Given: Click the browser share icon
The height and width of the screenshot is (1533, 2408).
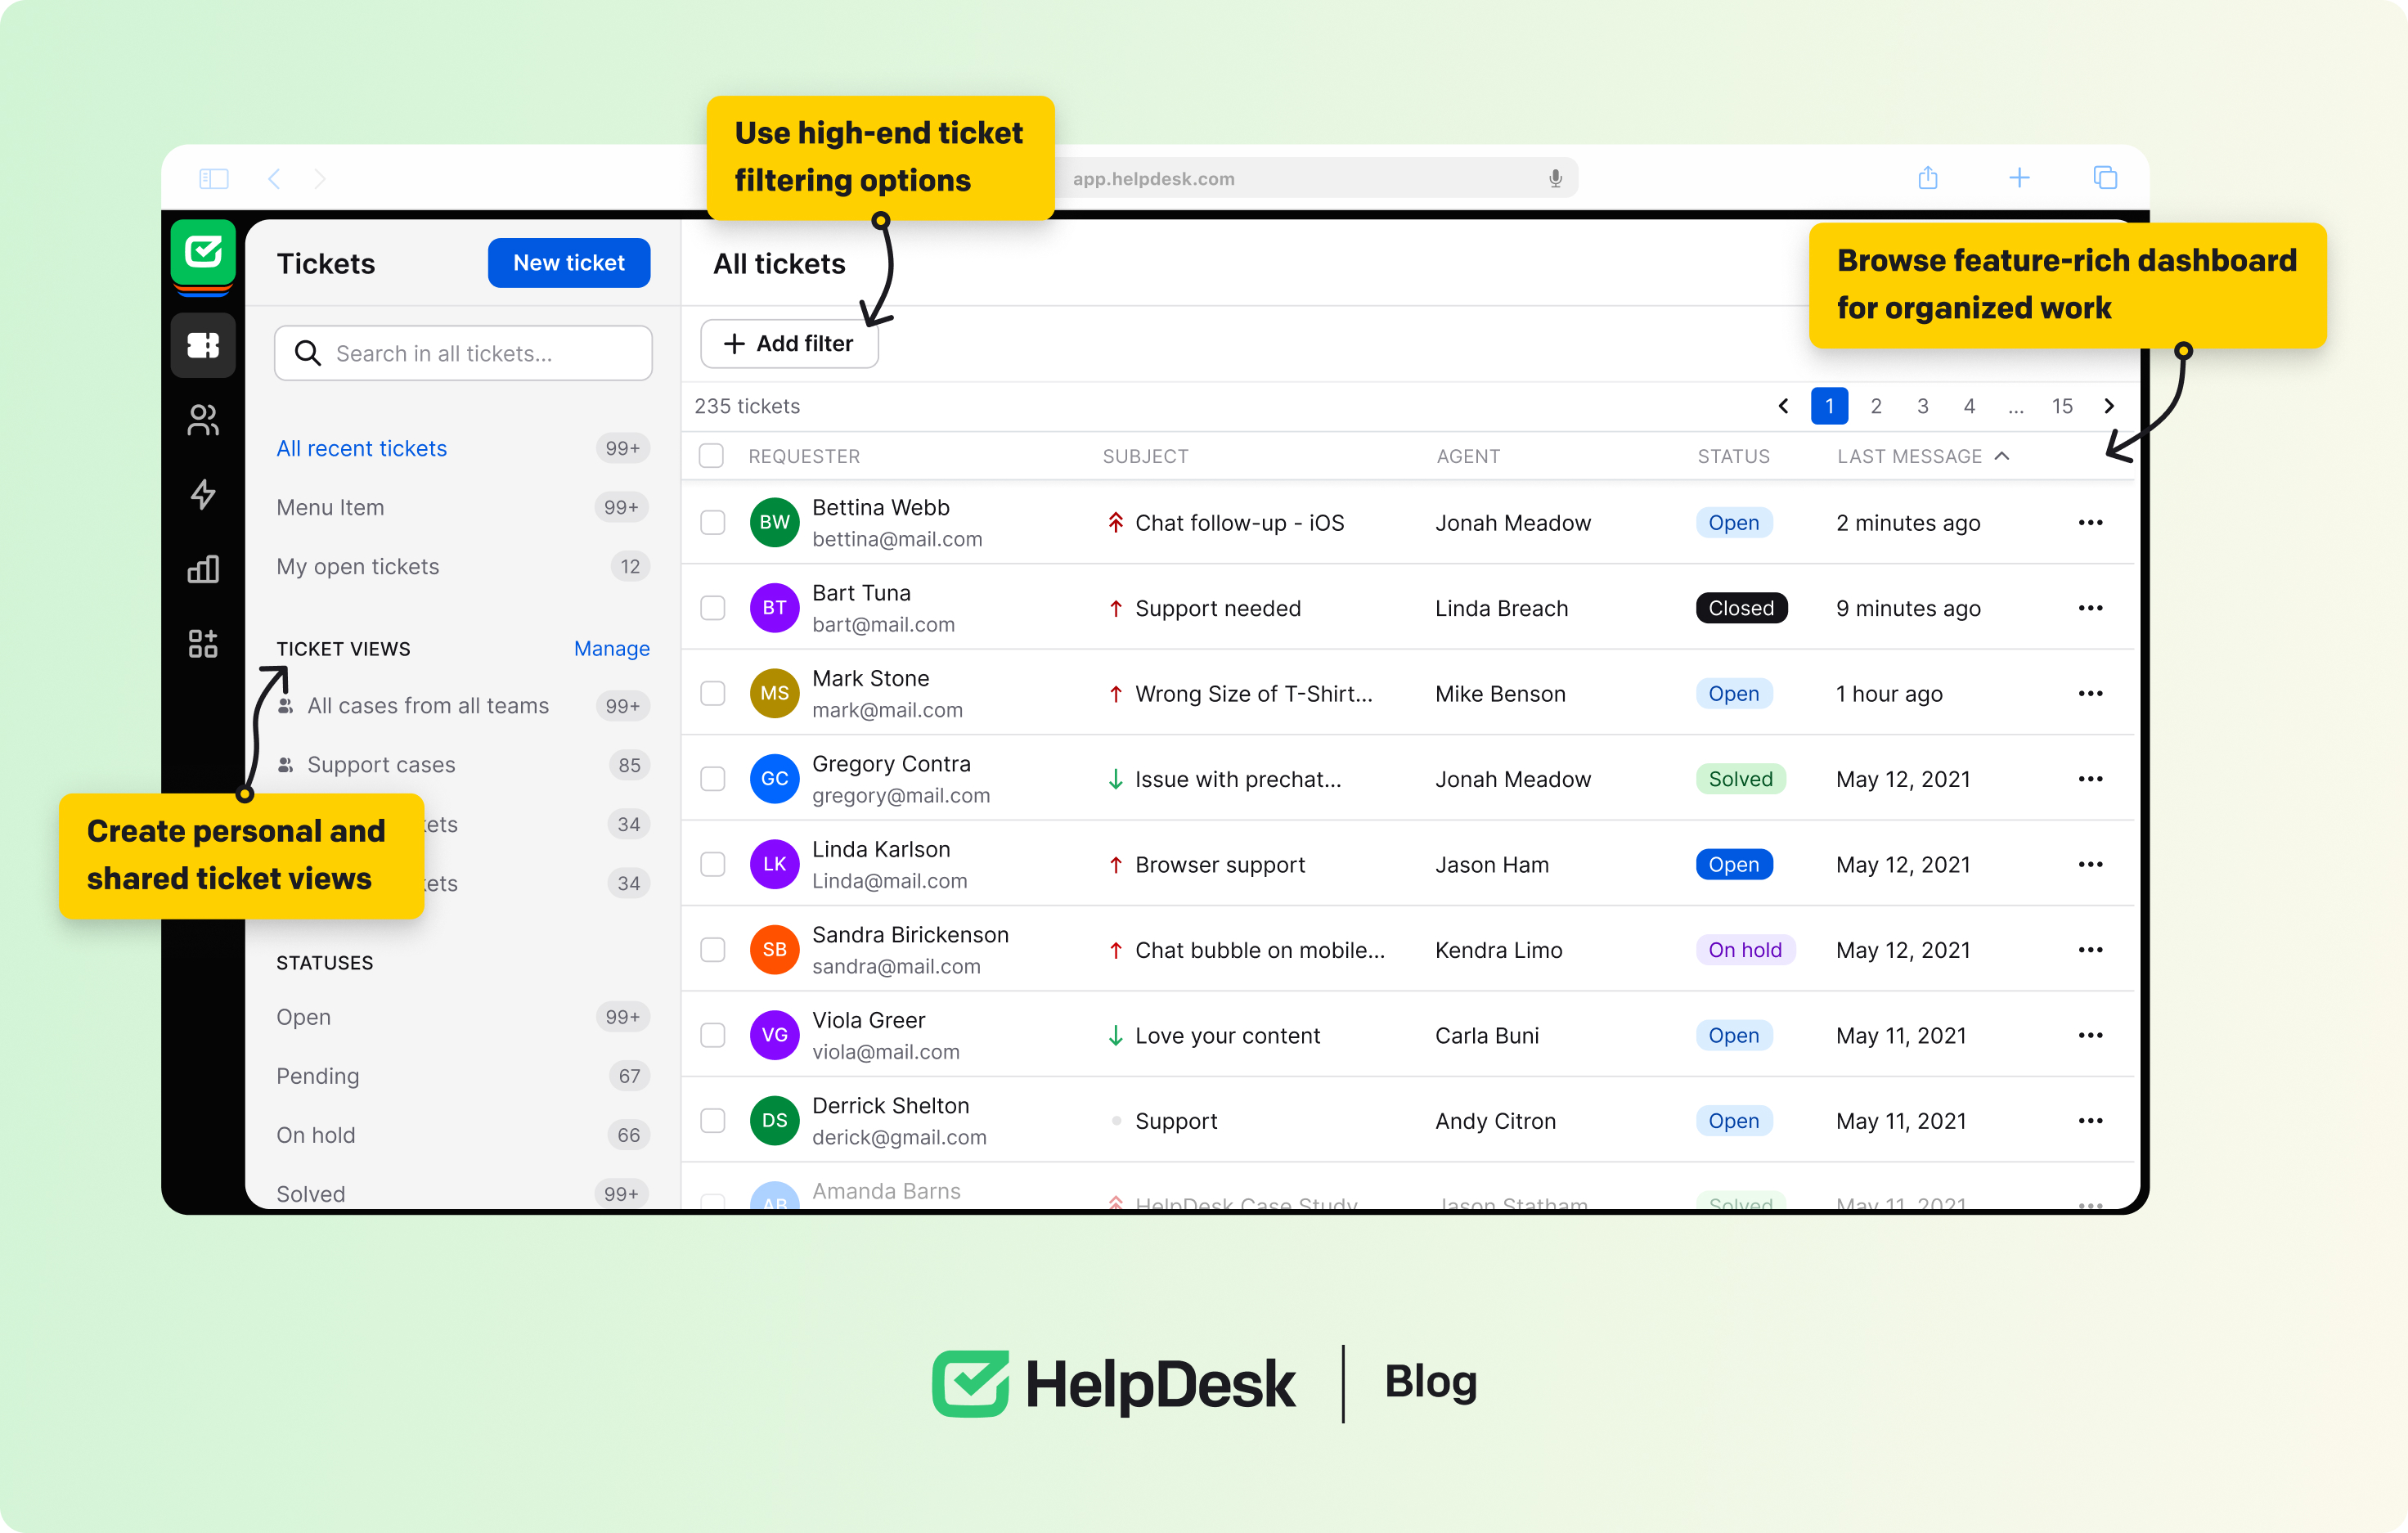Looking at the screenshot, I should (x=1928, y=178).
